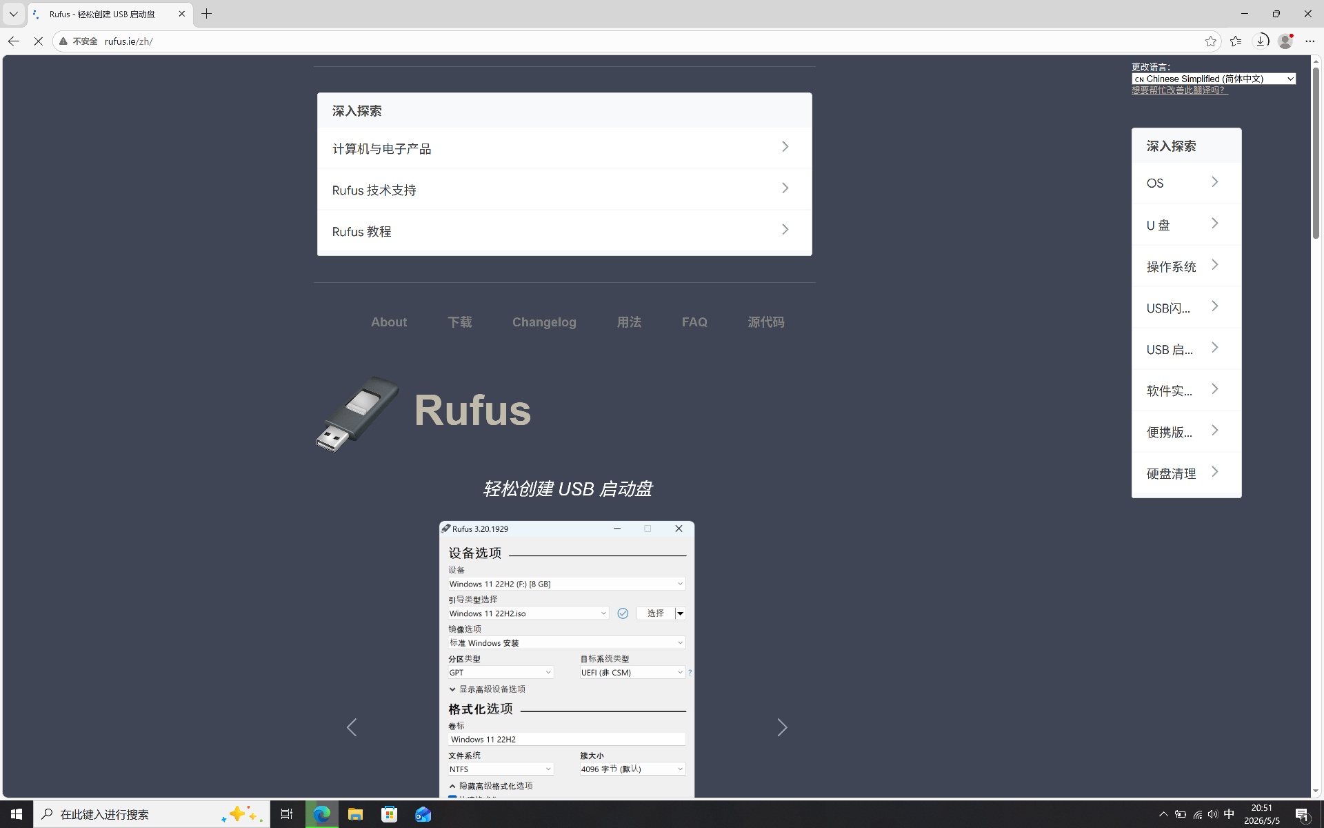Click the browser back arrow

click(14, 41)
